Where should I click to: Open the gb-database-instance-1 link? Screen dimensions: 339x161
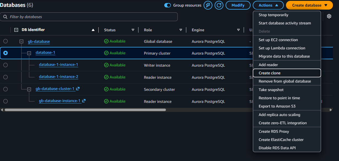pos(60,101)
